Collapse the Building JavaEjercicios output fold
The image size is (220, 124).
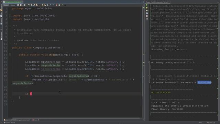[149, 62]
